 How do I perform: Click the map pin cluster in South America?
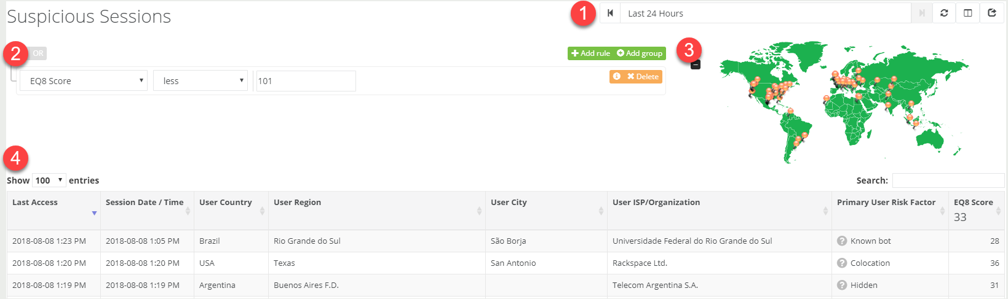pyautogui.click(x=800, y=139)
